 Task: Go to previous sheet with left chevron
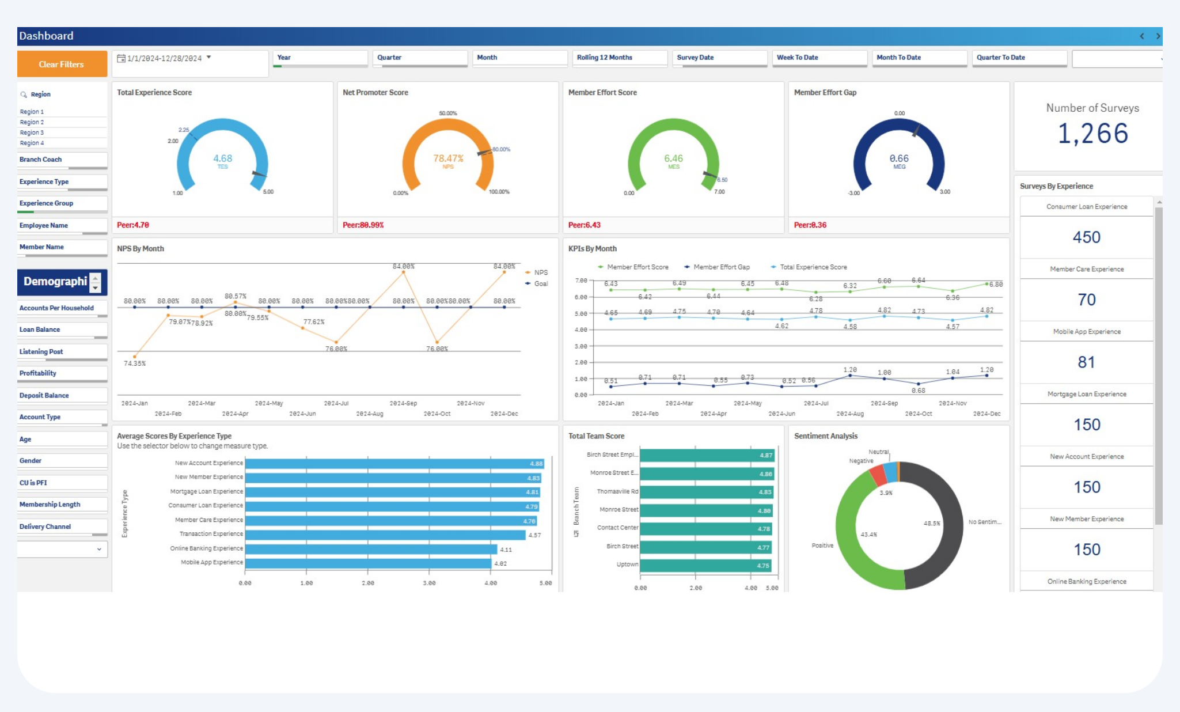(1141, 36)
